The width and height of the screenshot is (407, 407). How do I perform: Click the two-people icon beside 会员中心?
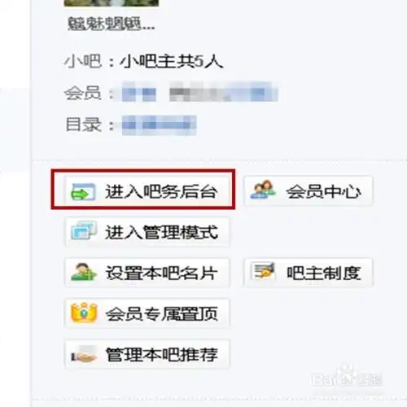[x=263, y=189]
